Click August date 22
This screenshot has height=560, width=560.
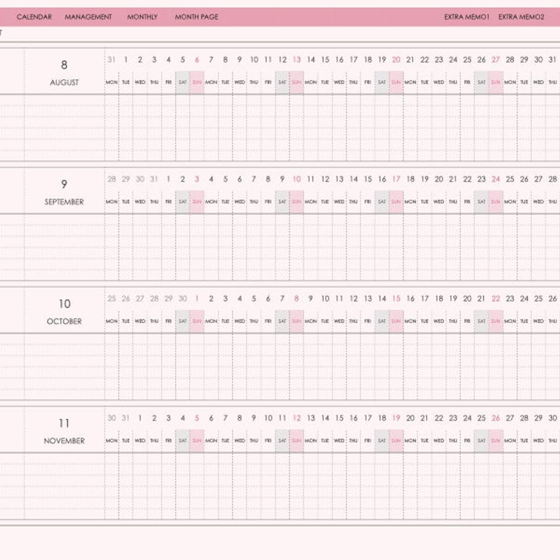pyautogui.click(x=425, y=60)
